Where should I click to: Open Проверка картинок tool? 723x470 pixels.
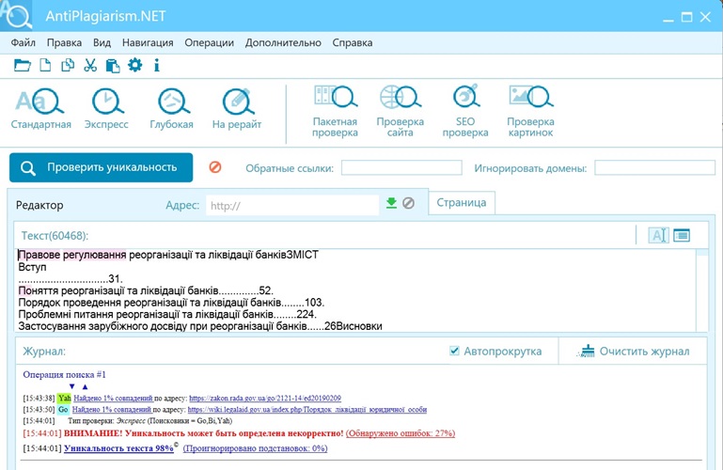[530, 111]
